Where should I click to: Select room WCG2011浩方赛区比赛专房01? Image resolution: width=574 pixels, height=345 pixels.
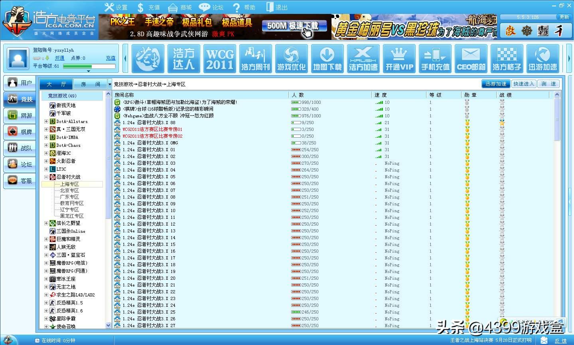(152, 129)
